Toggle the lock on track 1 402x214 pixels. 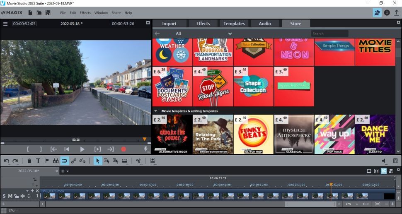click(x=17, y=196)
